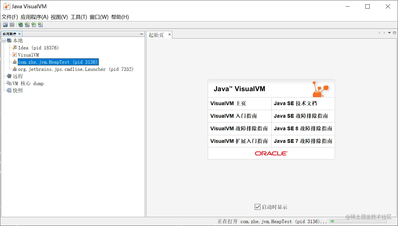Click the Add JMX Connection toolbar icon
Viewport: 398px width, 226px height.
[27, 25]
